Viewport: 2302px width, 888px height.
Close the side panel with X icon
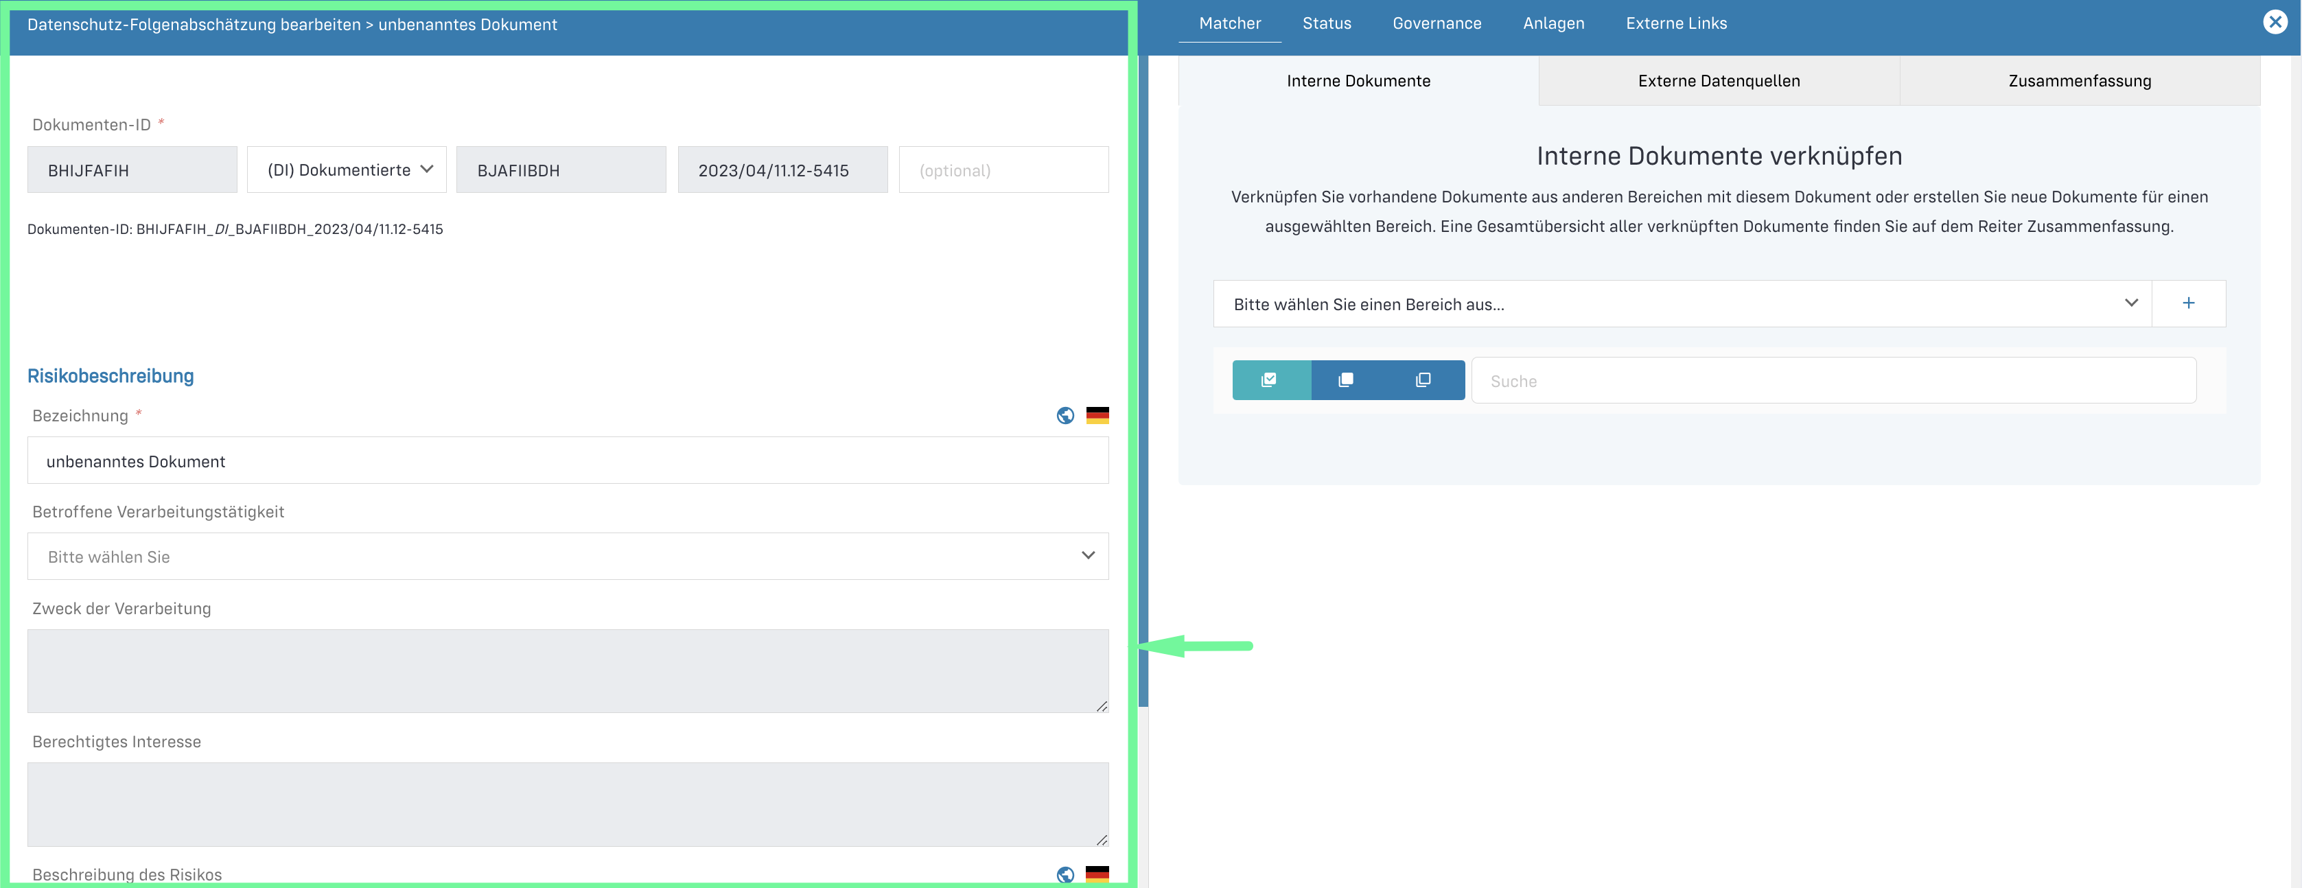click(2275, 23)
